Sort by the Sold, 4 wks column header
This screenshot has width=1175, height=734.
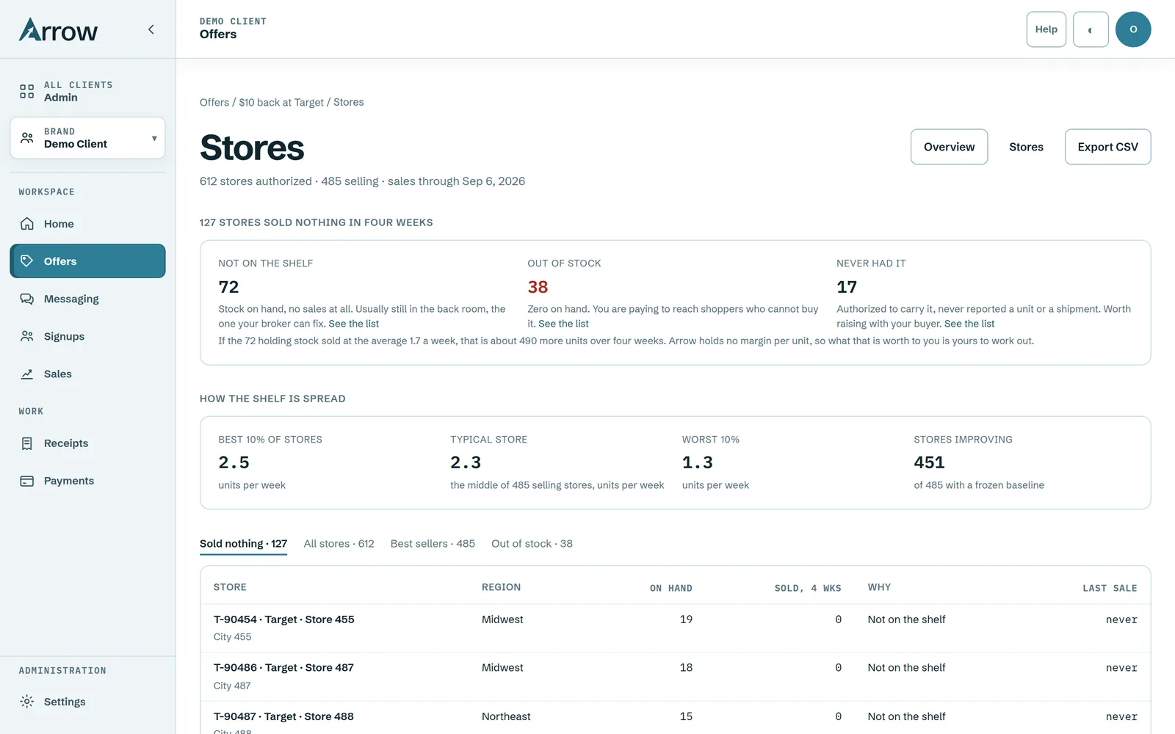click(808, 588)
